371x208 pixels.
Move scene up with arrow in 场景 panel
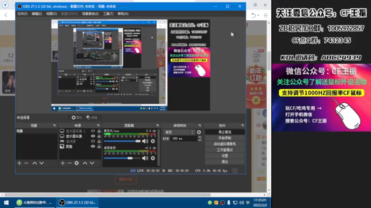[x=34, y=163]
